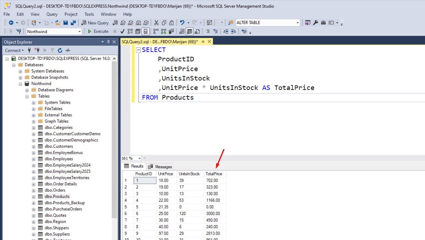Click the Decrease Indent icon
425x240 pixels.
[226, 31]
